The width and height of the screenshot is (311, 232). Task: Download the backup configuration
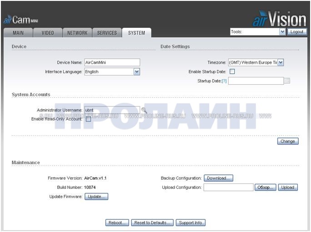click(x=218, y=178)
